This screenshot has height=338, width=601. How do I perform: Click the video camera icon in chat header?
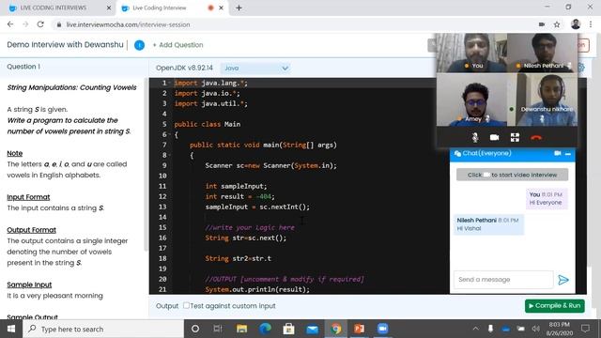(x=557, y=153)
